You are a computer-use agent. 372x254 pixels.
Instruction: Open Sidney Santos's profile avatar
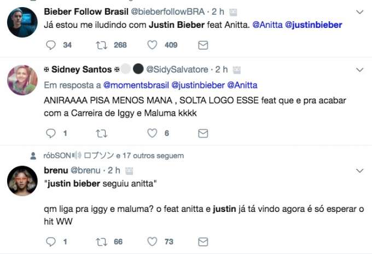[x=22, y=80]
